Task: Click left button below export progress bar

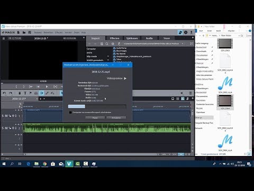Action: tap(95, 118)
